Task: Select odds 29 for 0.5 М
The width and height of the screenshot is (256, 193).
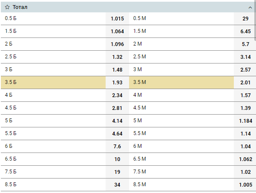Action: tap(245, 18)
